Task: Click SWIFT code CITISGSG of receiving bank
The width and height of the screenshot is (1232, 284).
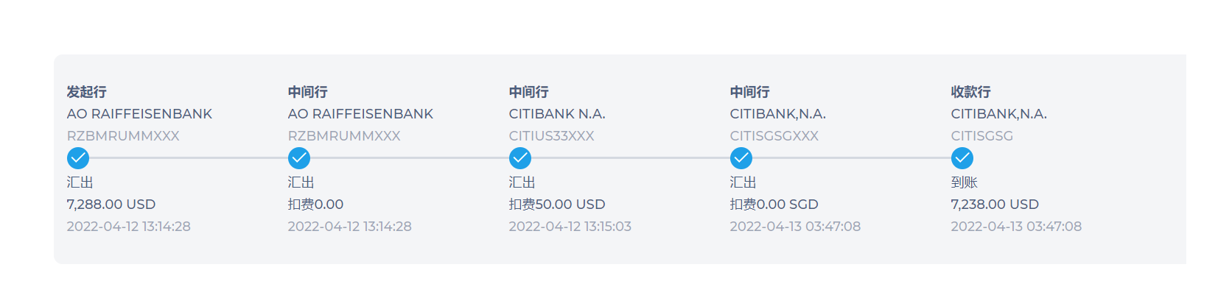Action: (x=982, y=136)
